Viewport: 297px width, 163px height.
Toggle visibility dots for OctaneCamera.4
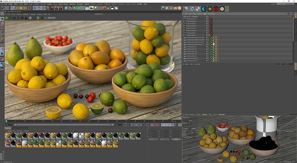208,26
